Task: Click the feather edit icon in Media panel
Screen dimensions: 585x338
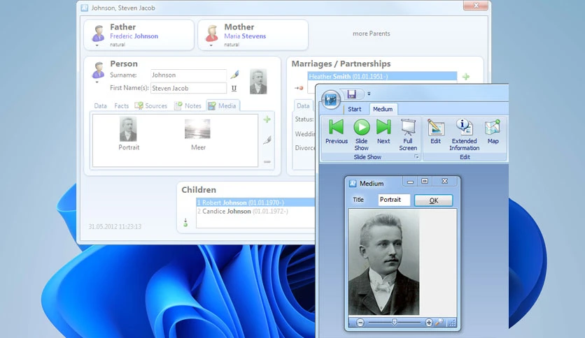Action: (x=267, y=140)
